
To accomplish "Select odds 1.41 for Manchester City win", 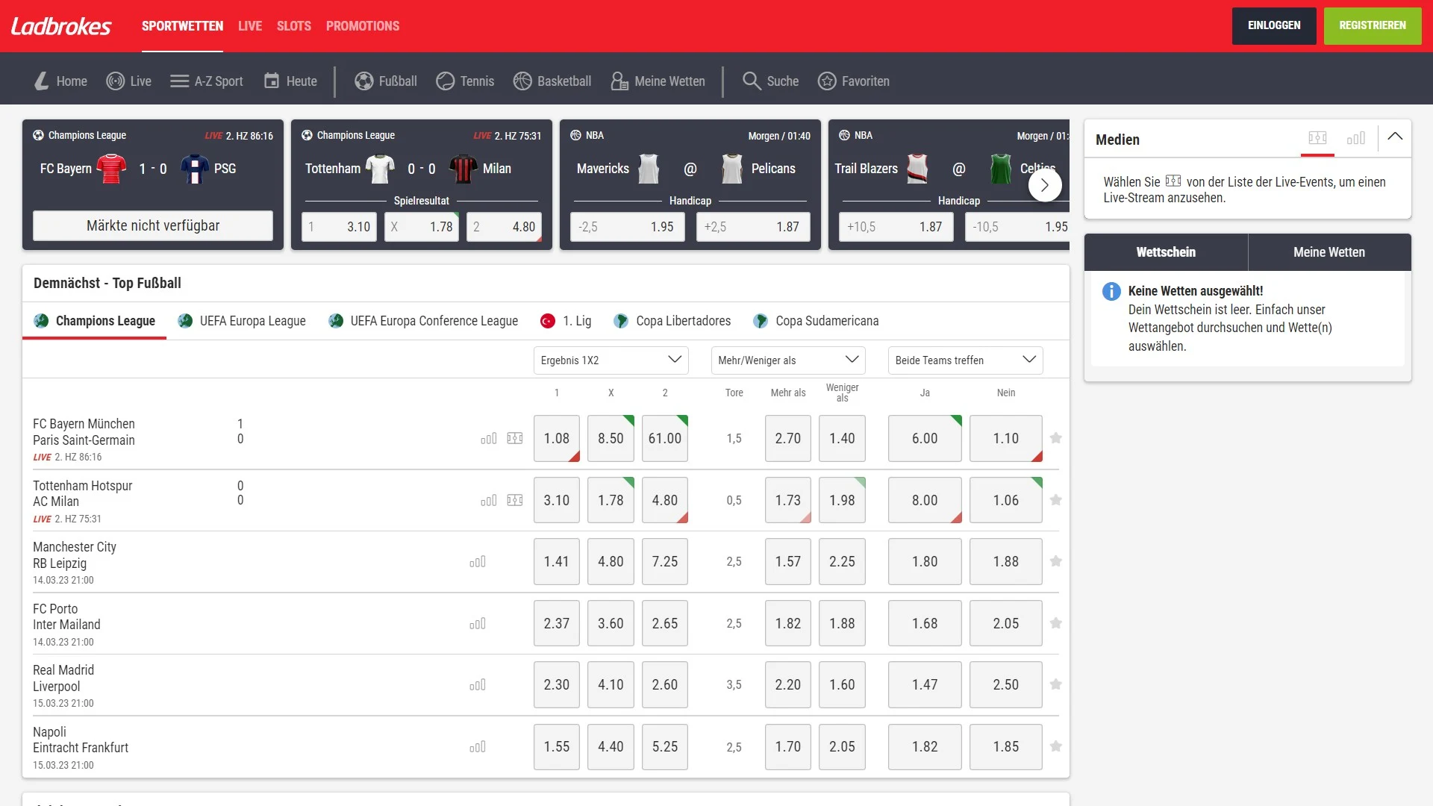I will point(557,561).
